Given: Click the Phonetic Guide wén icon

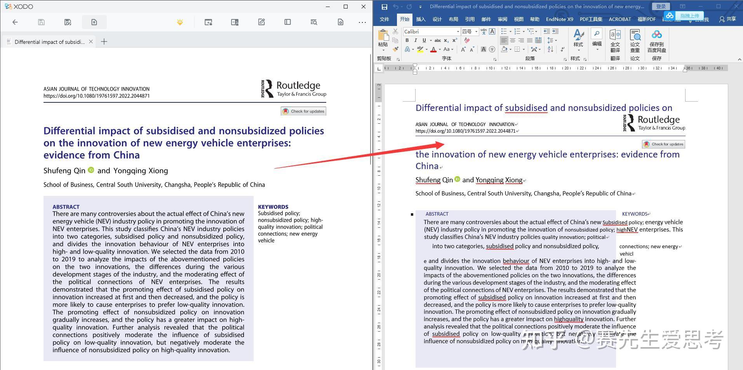Looking at the screenshot, I should pyautogui.click(x=484, y=31).
